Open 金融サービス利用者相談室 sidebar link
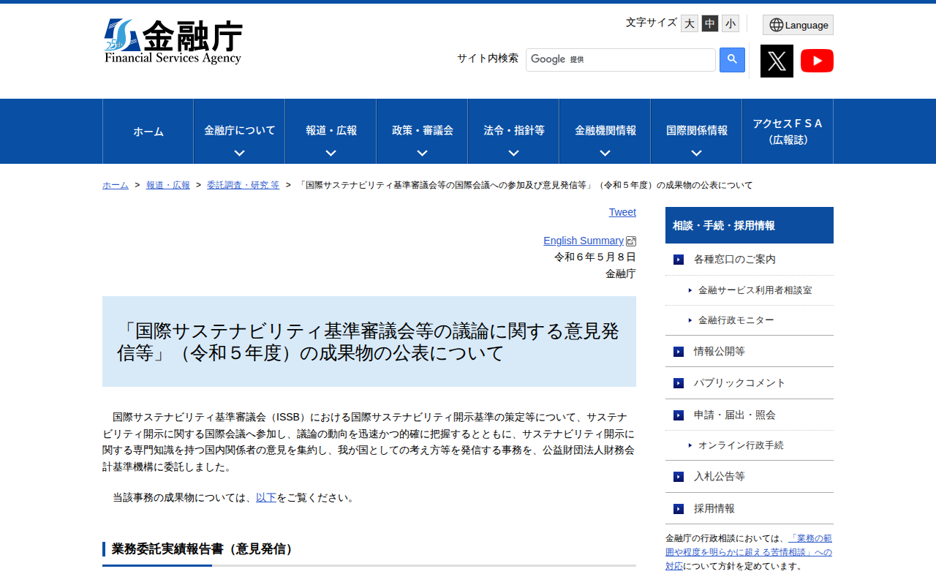This screenshot has width=936, height=585. 755,290
